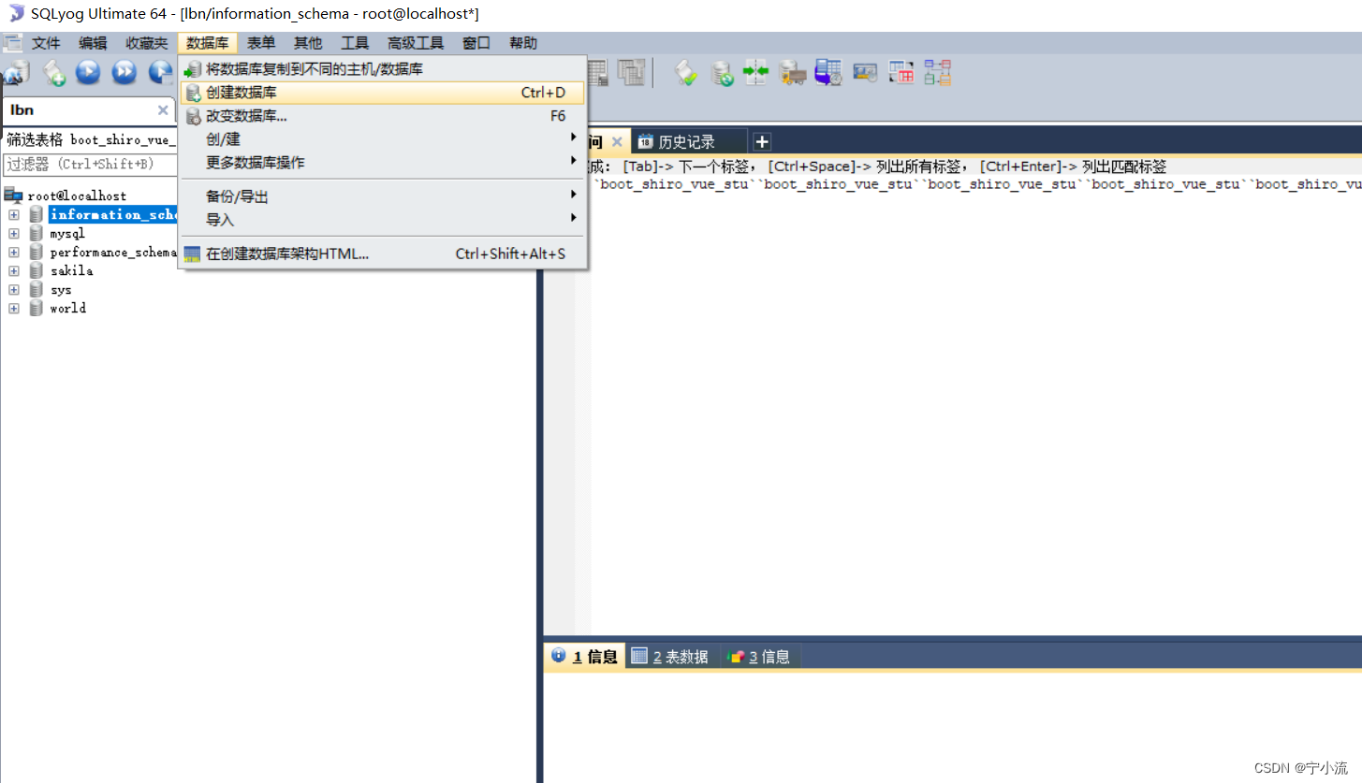This screenshot has height=783, width=1362.
Task: Select the mysql database
Action: pyautogui.click(x=67, y=233)
